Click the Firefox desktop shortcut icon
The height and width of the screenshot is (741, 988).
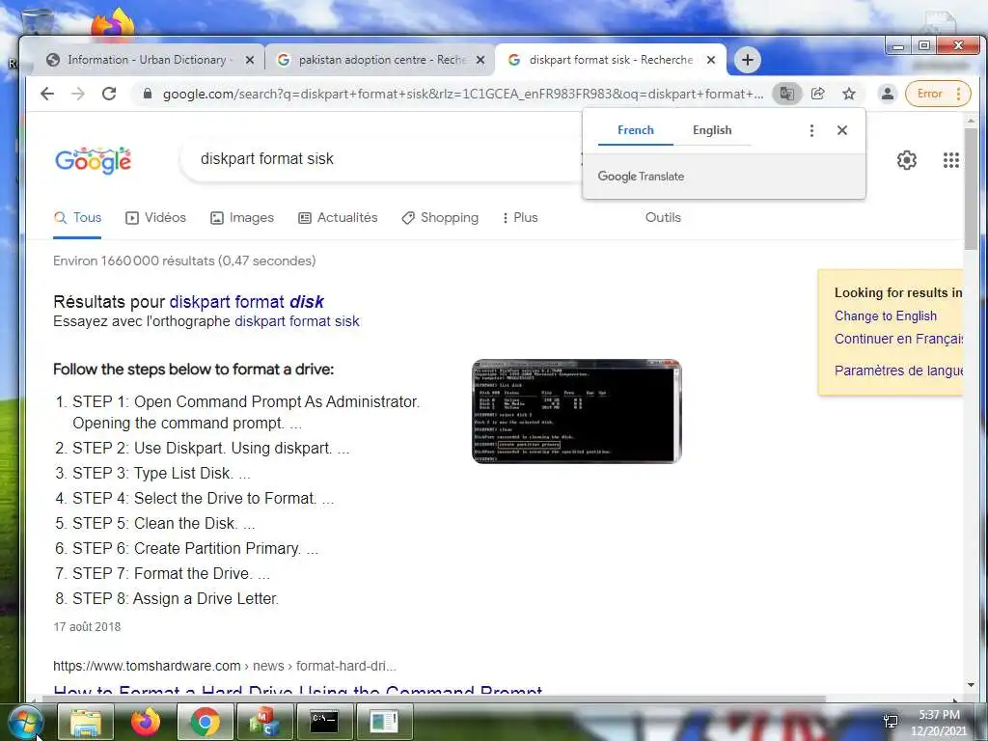tap(113, 23)
